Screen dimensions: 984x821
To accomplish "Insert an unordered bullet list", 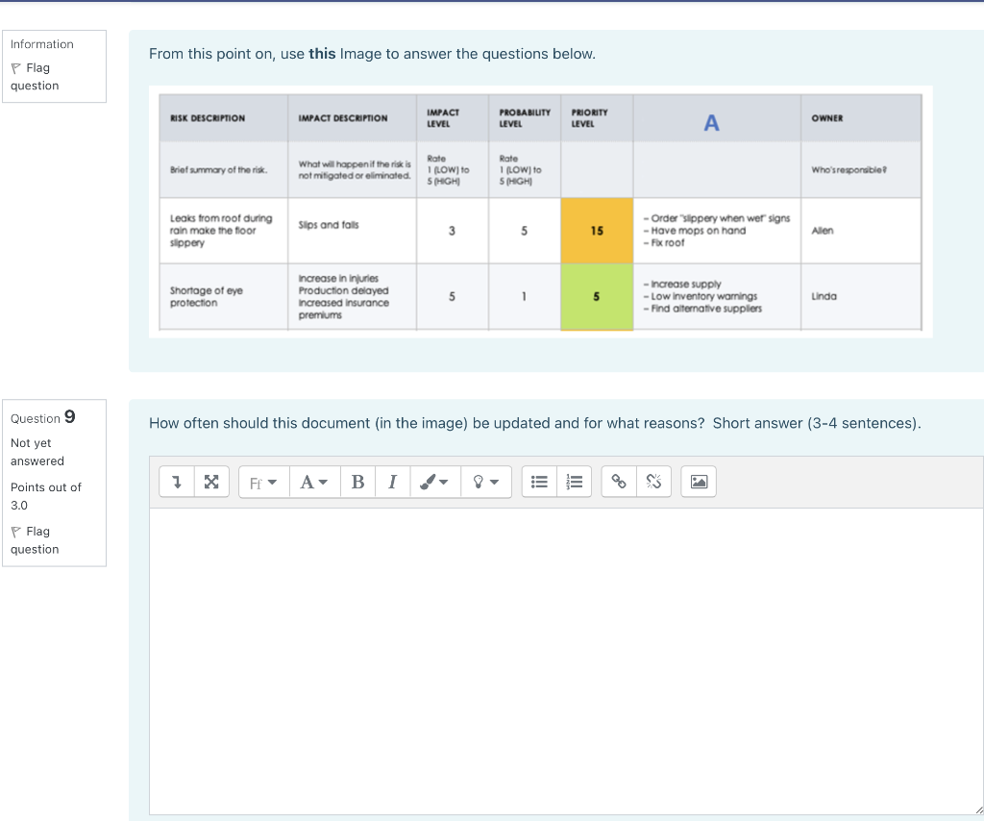I will pos(539,482).
